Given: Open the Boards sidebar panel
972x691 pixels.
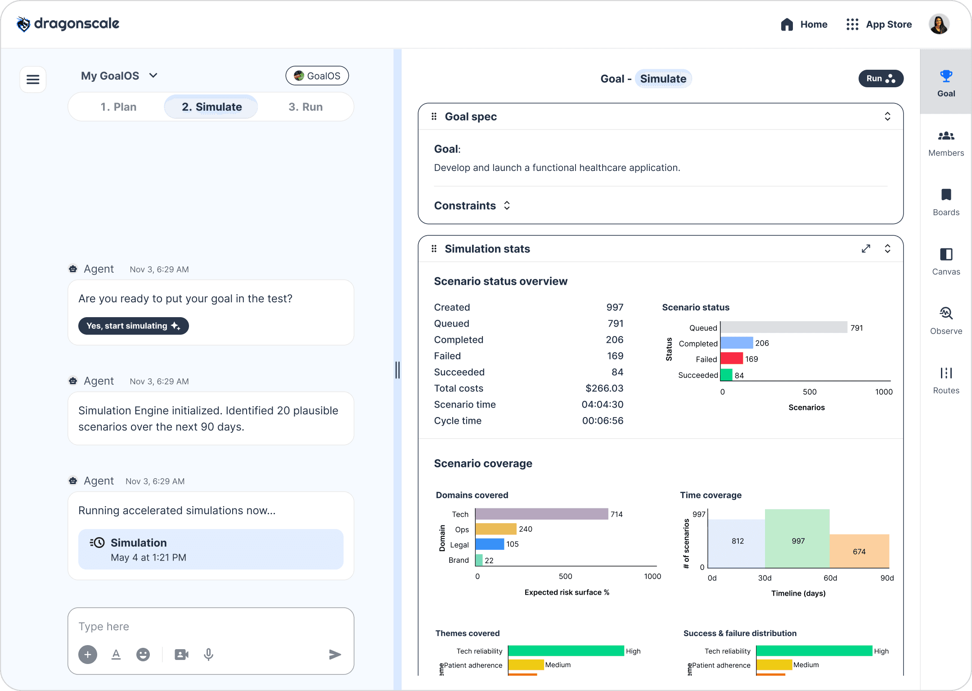Looking at the screenshot, I should (x=945, y=202).
